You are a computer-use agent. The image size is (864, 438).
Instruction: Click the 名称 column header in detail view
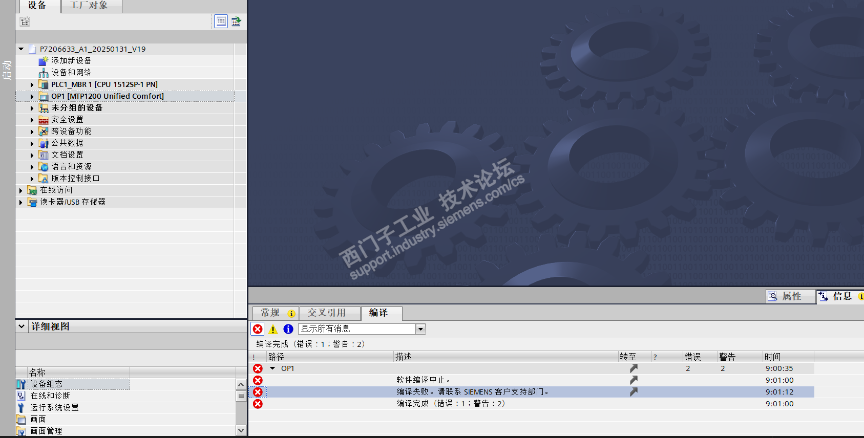click(78, 372)
